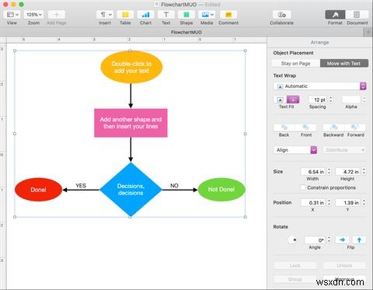Adjust the Angle stepper

(329, 240)
